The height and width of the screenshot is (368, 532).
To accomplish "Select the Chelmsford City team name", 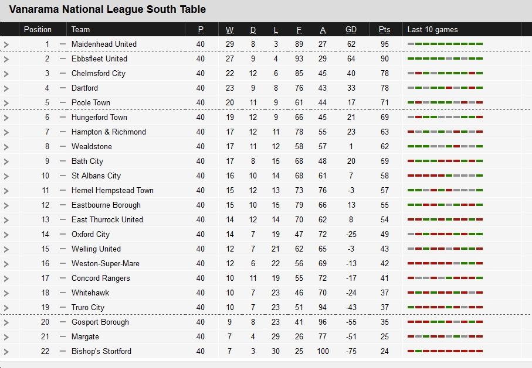I will (99, 74).
